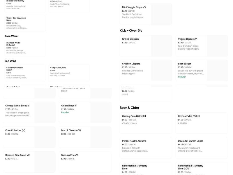
Task: Select Rekorderlig Strawberry Lime 0.0% cider
Action: (202, 169)
